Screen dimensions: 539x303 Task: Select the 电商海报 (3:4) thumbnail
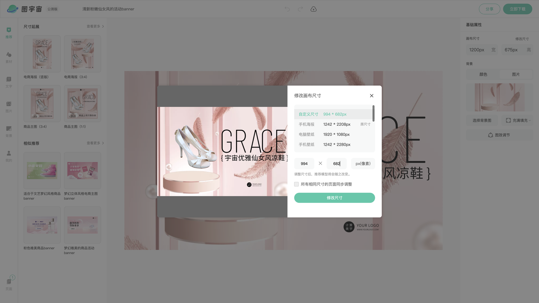pyautogui.click(x=83, y=54)
